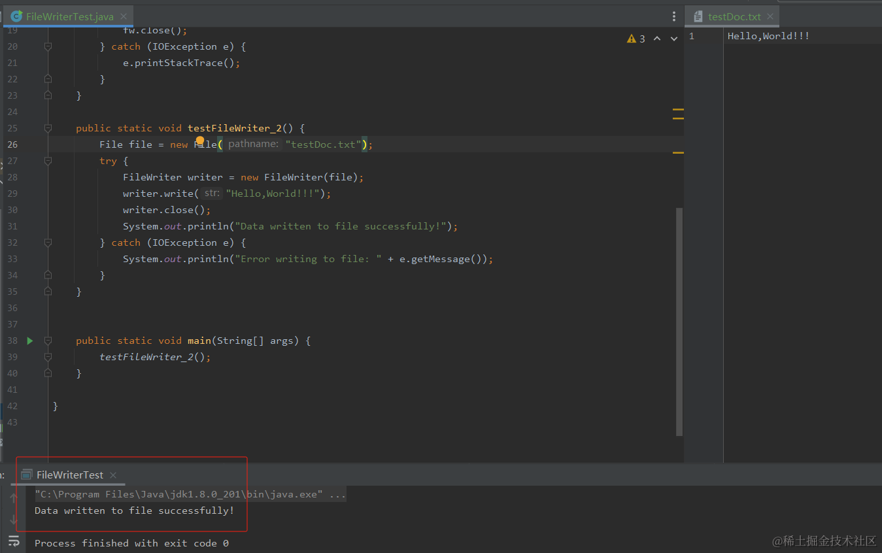Click the java.exe command line in console
The height and width of the screenshot is (553, 882).
pos(190,494)
